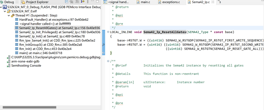
Task: Collapse Thread #1 stack frames
Action: (x=8, y=15)
